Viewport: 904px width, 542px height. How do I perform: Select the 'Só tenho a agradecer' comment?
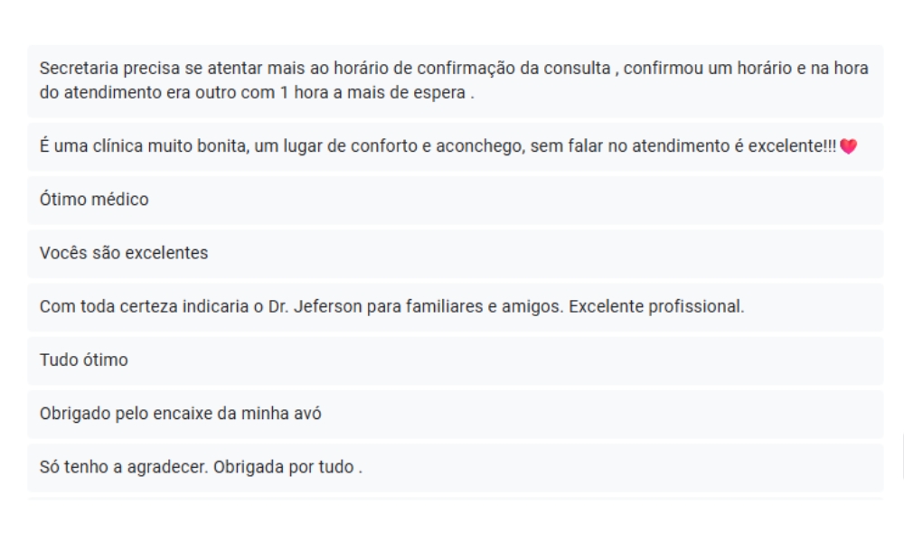click(456, 468)
